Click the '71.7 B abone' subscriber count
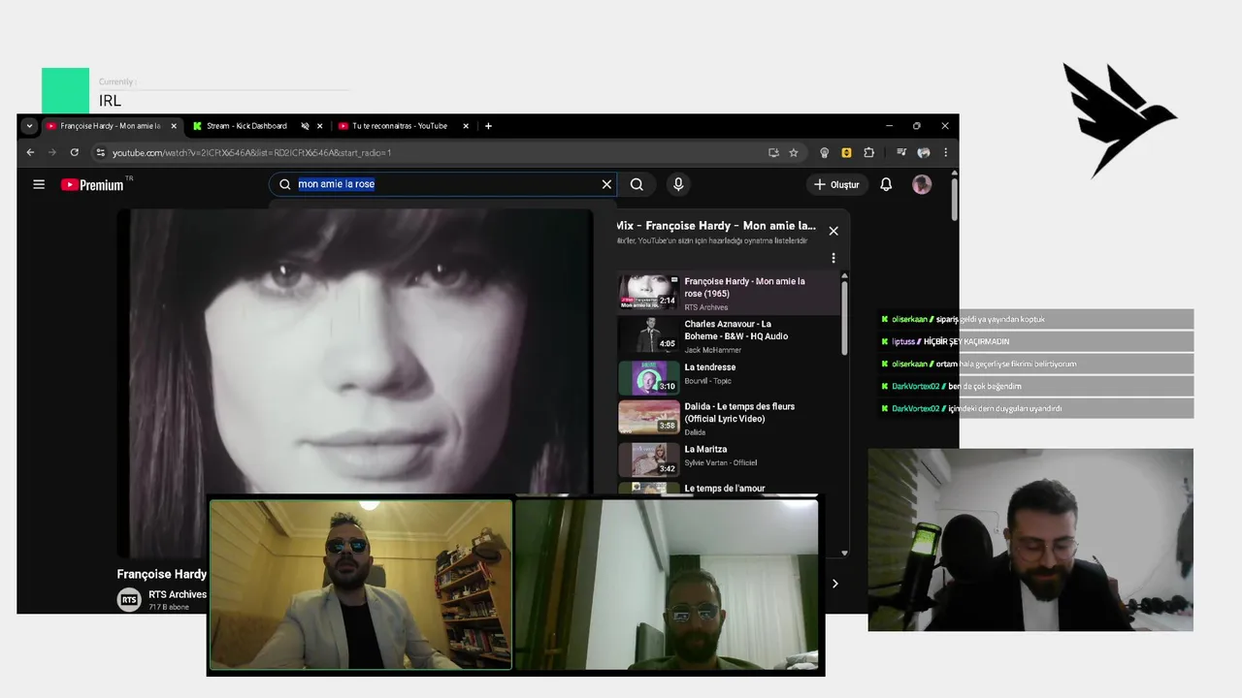The height and width of the screenshot is (698, 1242). (x=169, y=607)
